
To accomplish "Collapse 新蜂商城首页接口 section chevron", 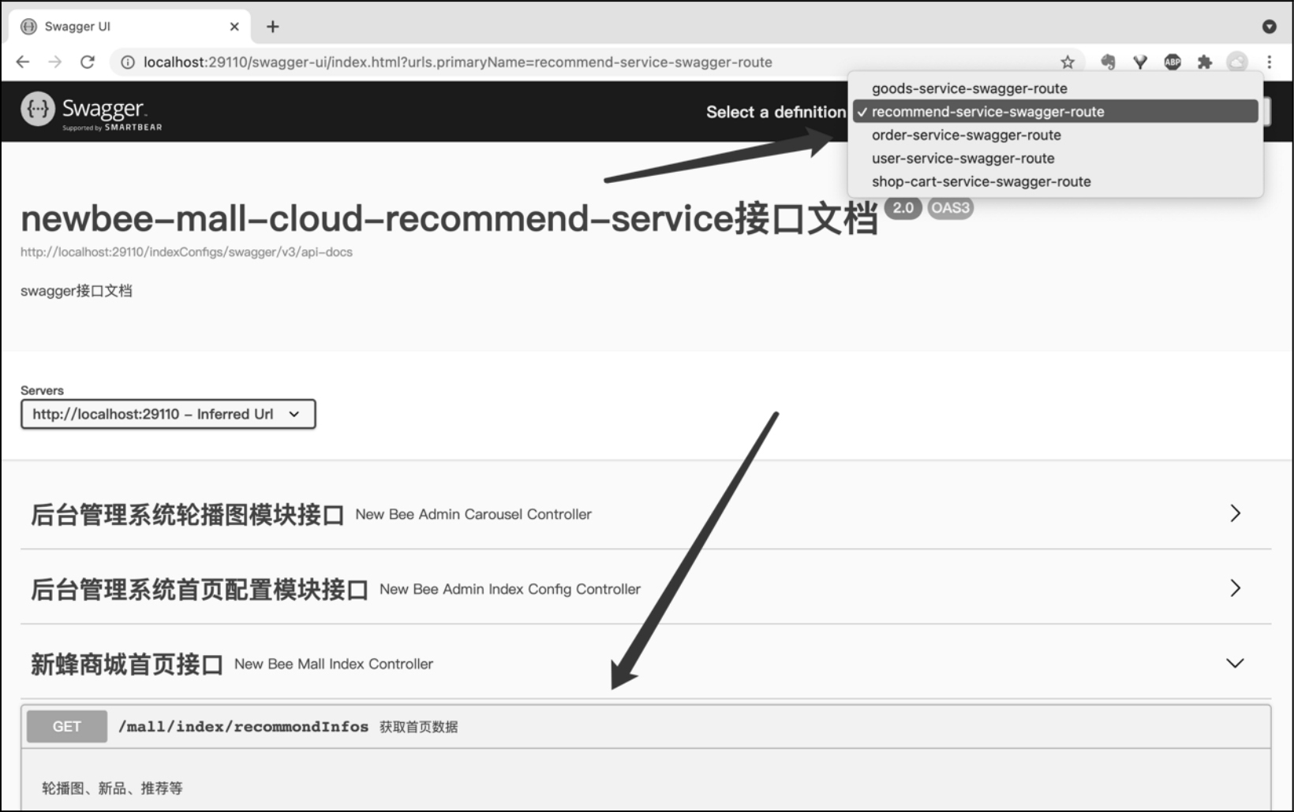I will click(1236, 663).
